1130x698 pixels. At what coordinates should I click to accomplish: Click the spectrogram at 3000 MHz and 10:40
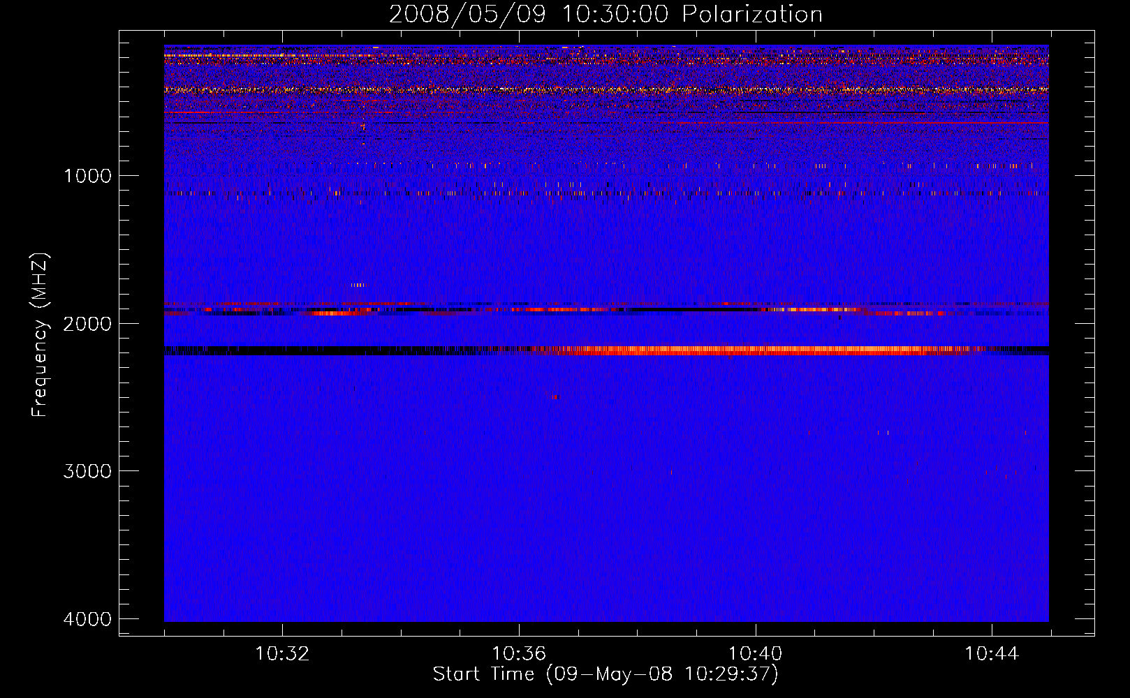click(x=756, y=471)
